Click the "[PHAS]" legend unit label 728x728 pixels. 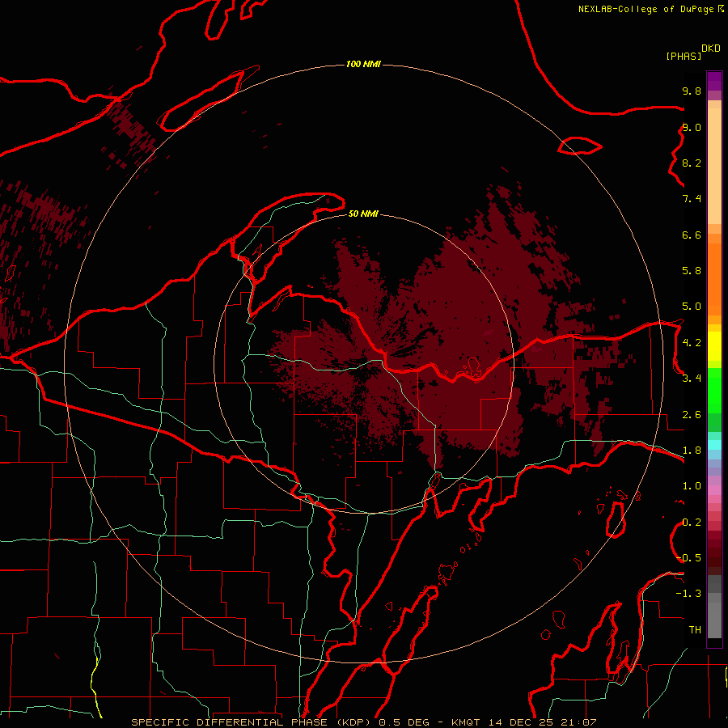pyautogui.click(x=684, y=57)
